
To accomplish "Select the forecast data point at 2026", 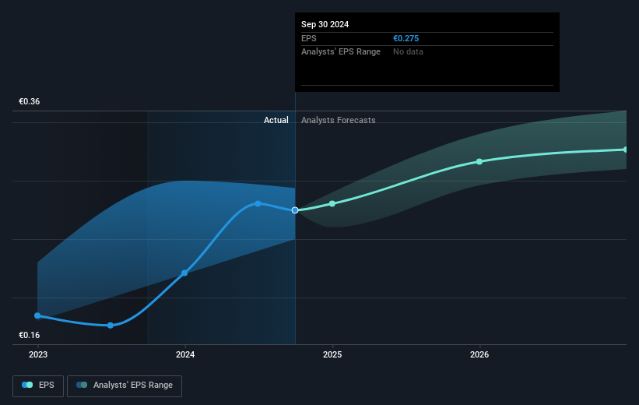I will (479, 161).
